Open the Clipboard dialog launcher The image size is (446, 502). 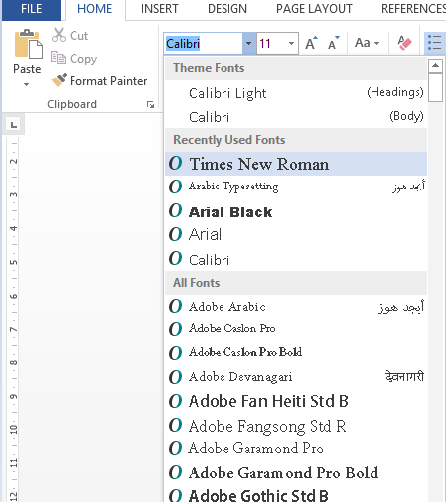click(150, 105)
